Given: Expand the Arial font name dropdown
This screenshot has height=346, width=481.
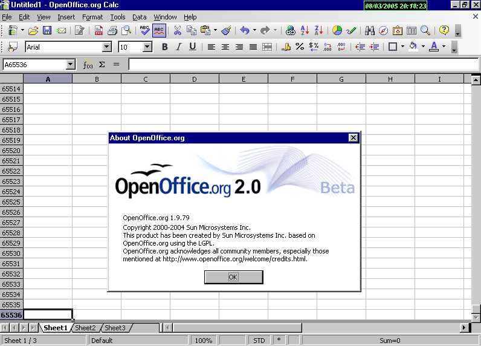Looking at the screenshot, I should point(106,47).
